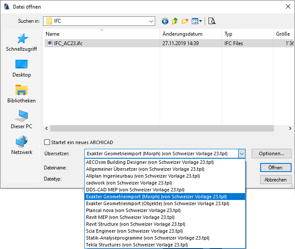Create a new folder

[185, 21]
